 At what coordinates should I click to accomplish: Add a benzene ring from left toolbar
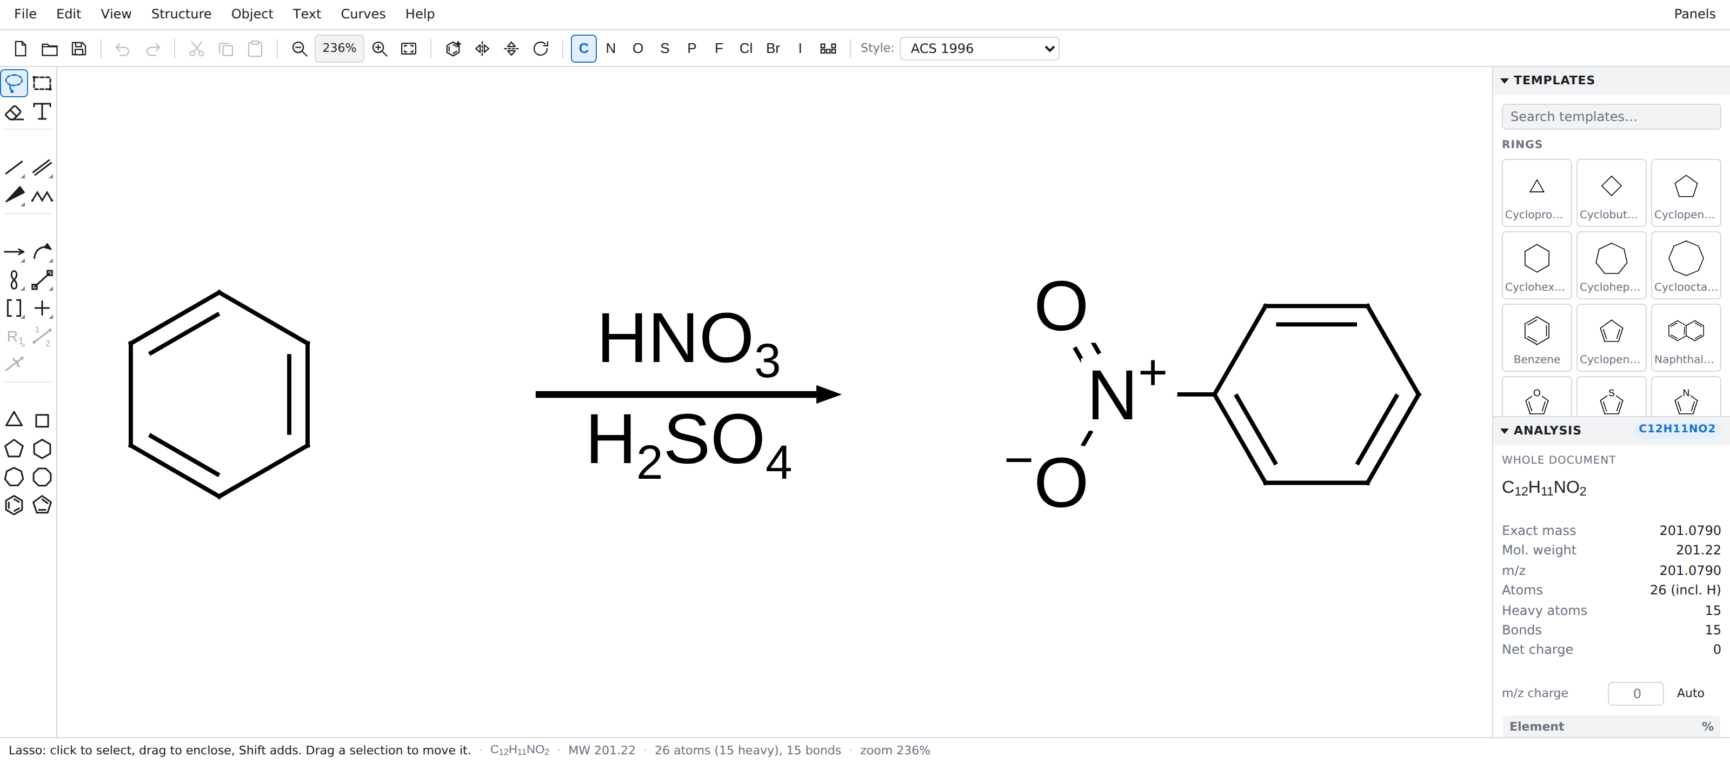tap(14, 505)
